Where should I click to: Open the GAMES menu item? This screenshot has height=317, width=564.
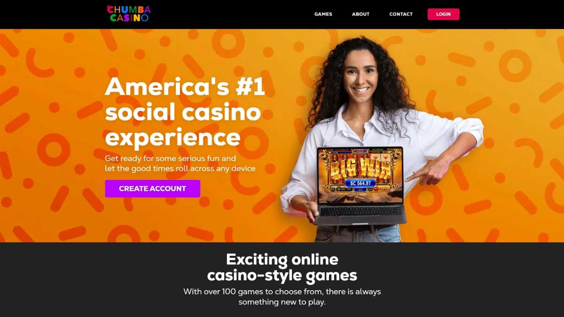(x=323, y=14)
